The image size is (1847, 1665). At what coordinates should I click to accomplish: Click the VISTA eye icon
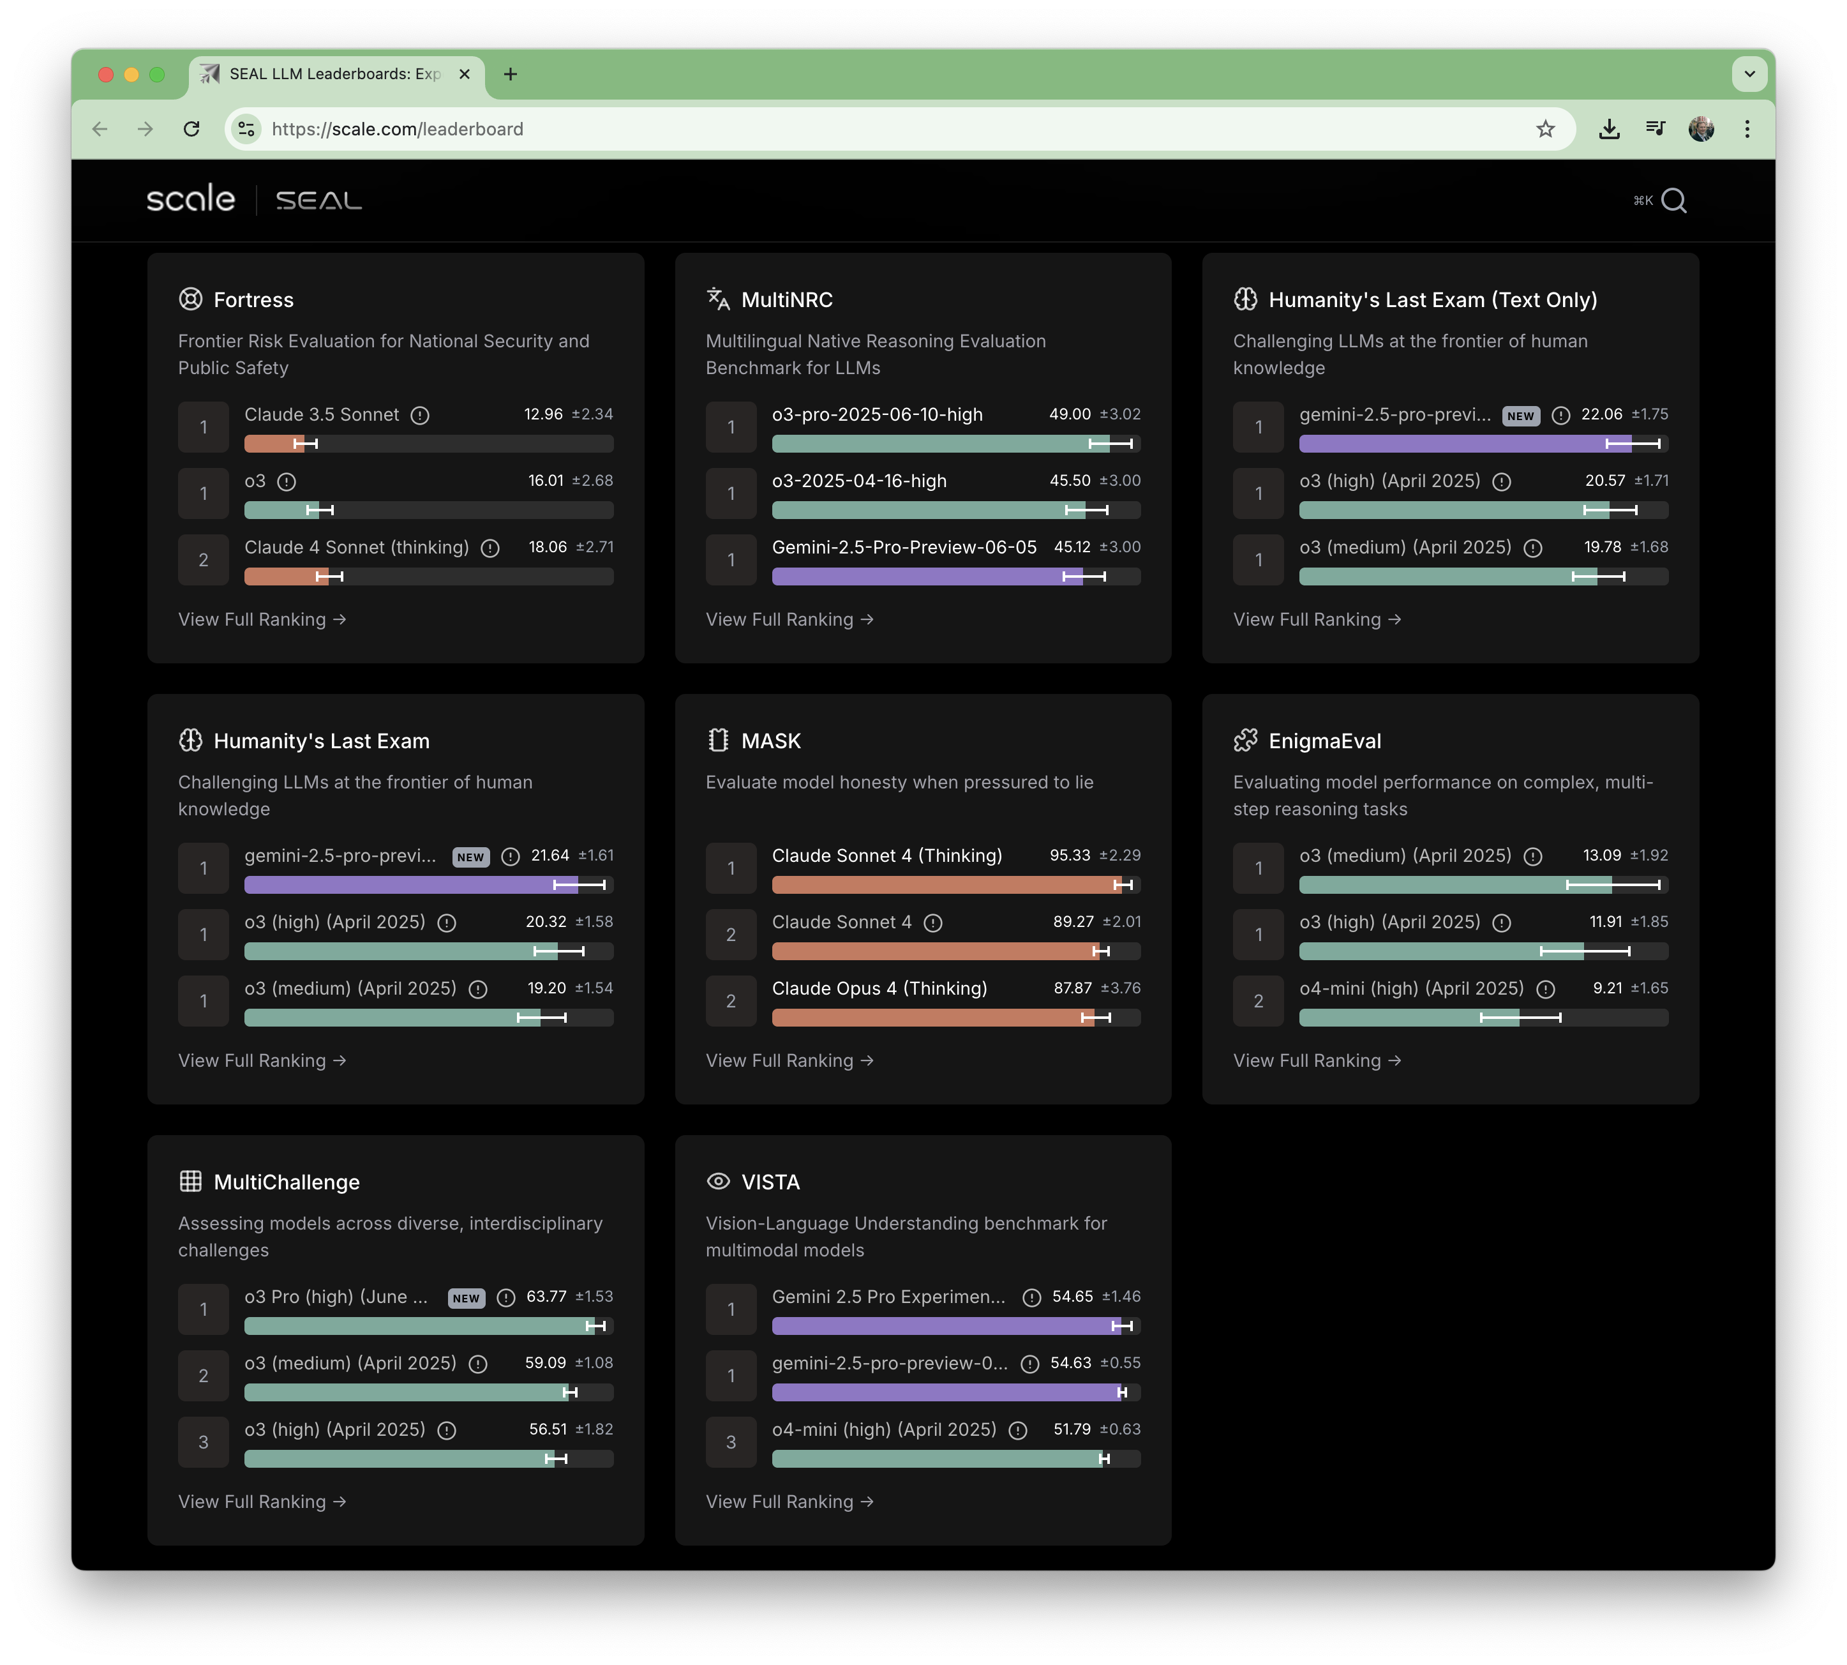pyautogui.click(x=718, y=1181)
